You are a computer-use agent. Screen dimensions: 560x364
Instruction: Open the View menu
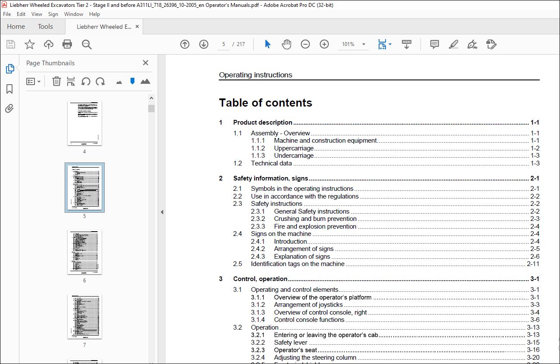pyautogui.click(x=37, y=14)
